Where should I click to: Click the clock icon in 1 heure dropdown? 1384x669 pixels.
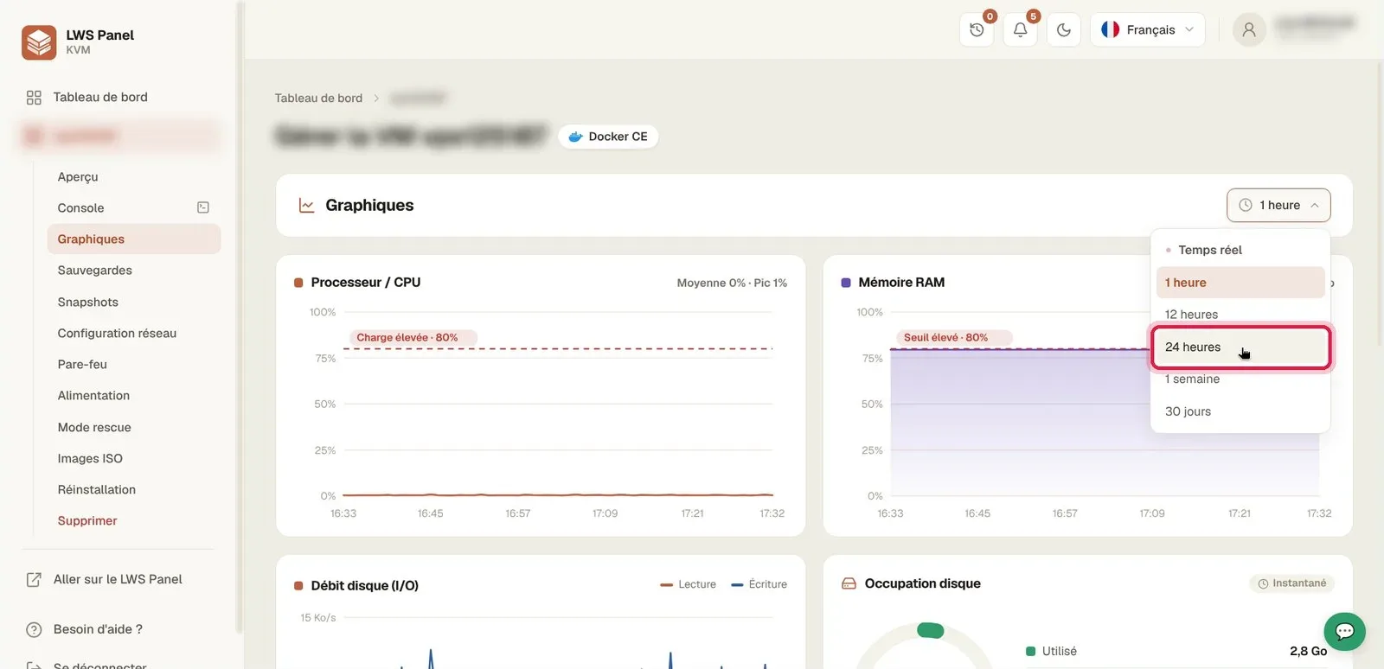coord(1246,206)
